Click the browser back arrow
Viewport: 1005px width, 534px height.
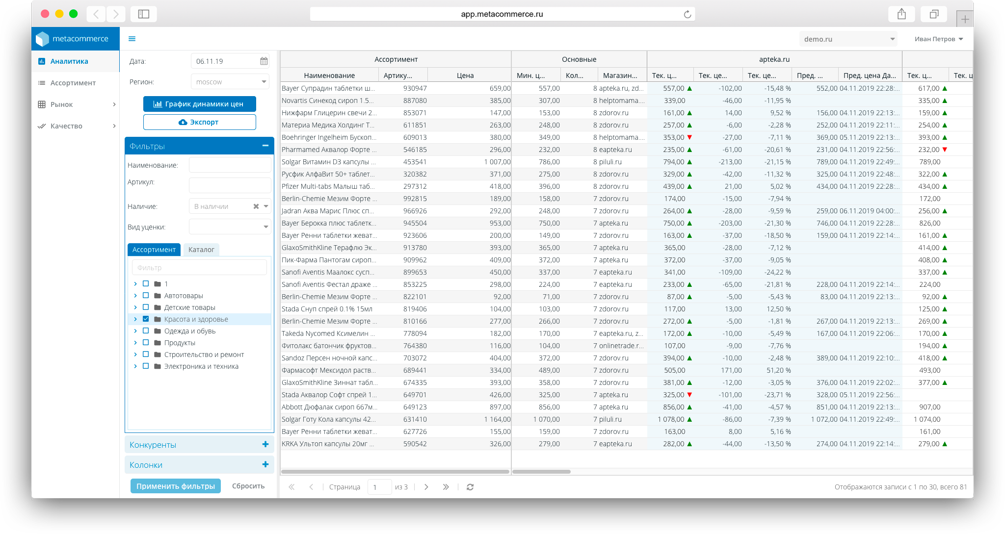pos(96,14)
